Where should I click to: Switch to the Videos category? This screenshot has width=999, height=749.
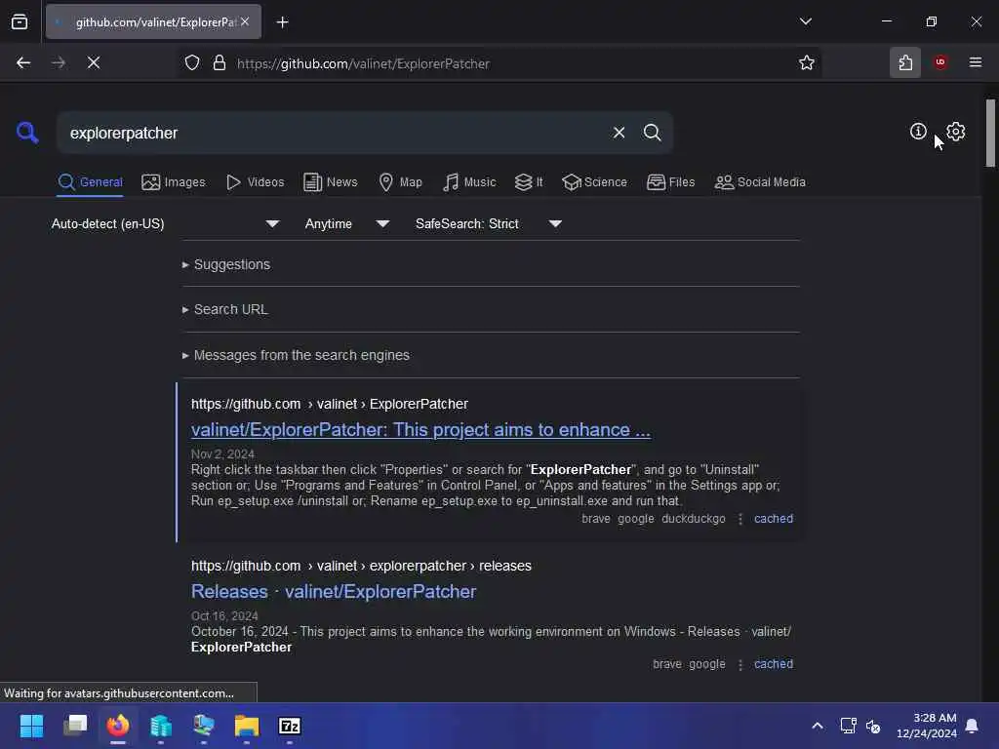tap(255, 182)
